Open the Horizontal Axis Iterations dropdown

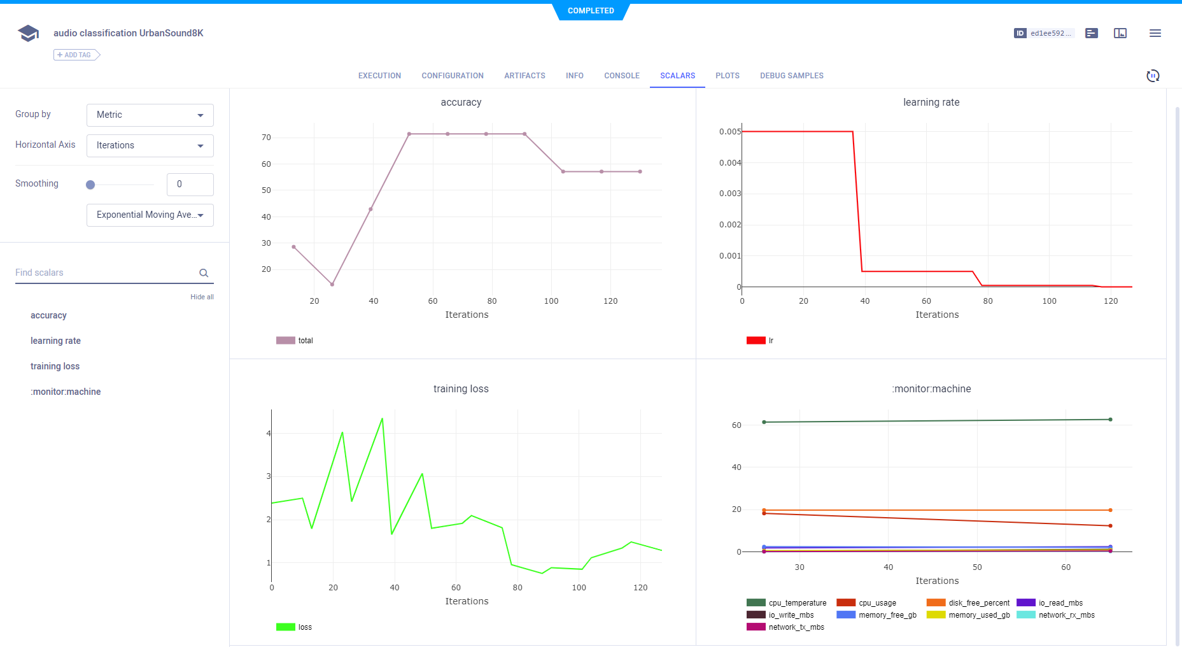coord(150,146)
